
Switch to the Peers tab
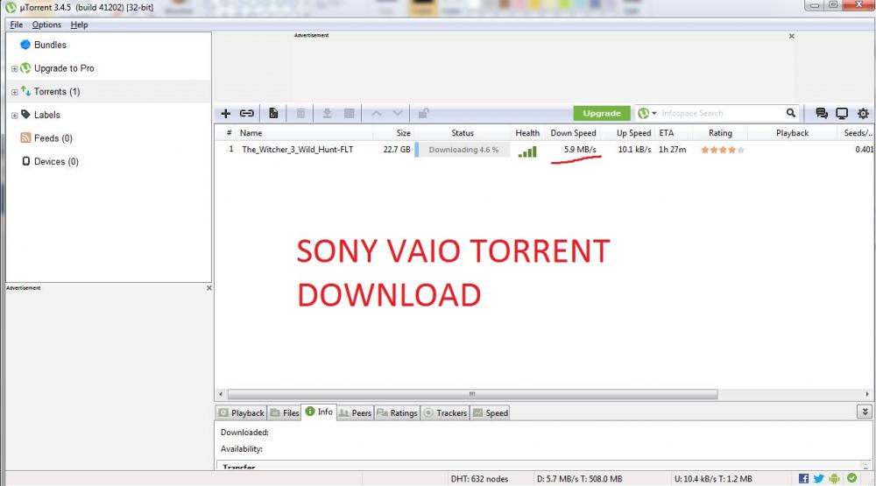click(355, 412)
